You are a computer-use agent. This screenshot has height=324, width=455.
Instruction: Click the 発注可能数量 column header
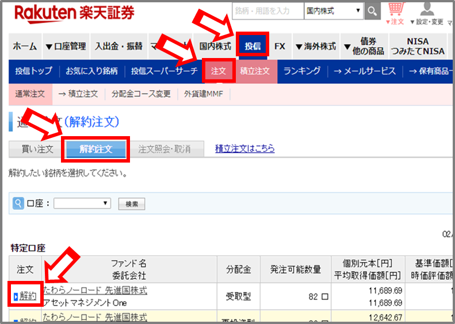coord(296,269)
